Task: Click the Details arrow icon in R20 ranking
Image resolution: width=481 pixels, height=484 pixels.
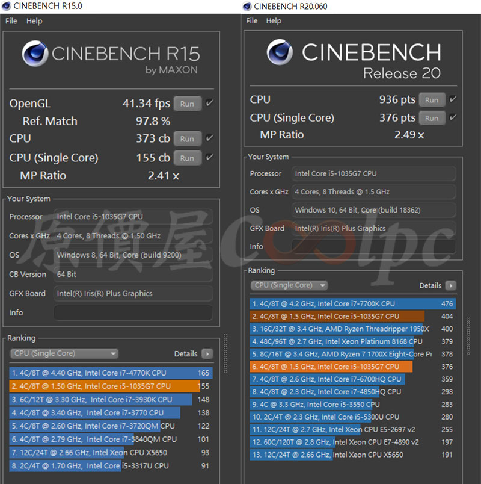Action: click(450, 286)
